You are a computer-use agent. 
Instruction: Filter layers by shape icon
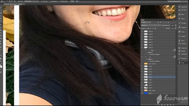pyautogui.click(x=166, y=22)
